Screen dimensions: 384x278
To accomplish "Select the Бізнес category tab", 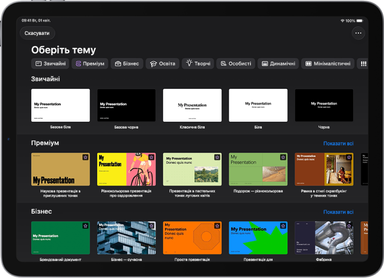I will click(x=127, y=64).
